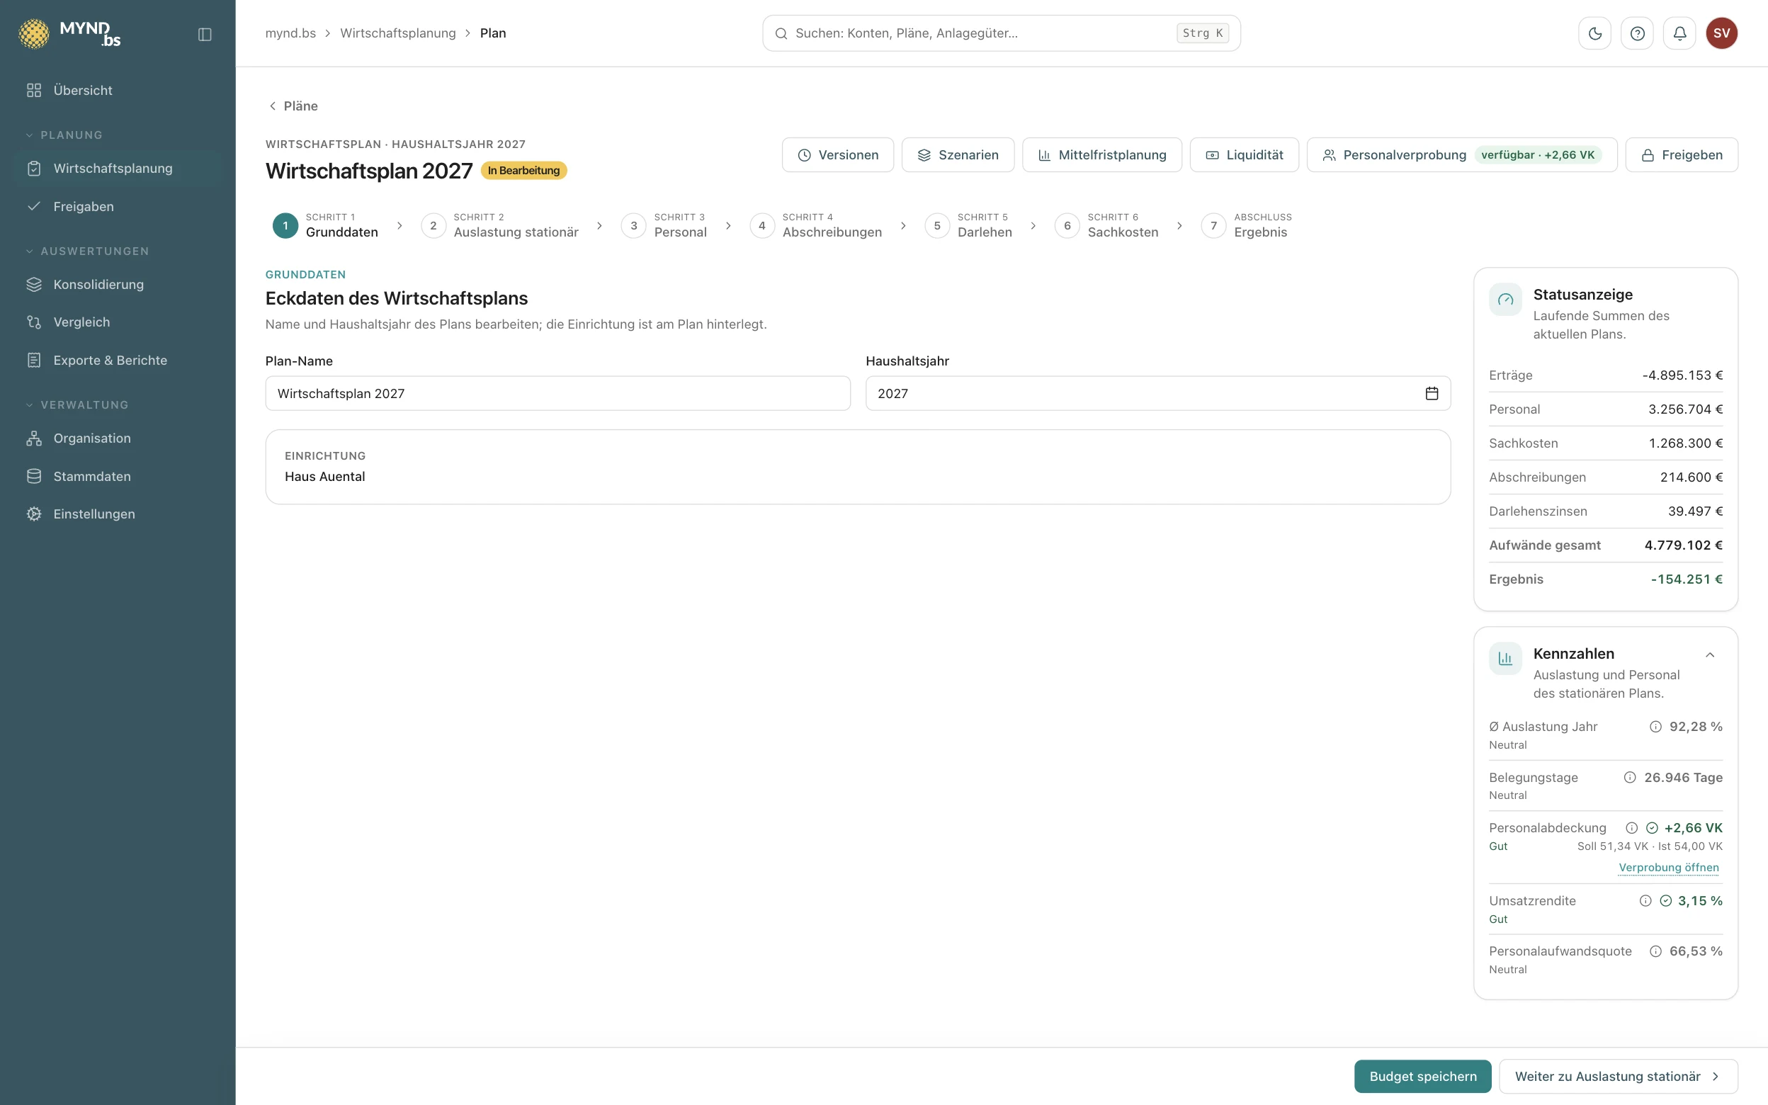Go to step 5 Darlehen
This screenshot has width=1768, height=1105.
pos(969,225)
